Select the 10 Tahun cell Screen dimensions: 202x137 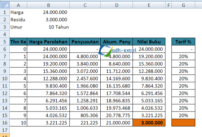(48, 27)
